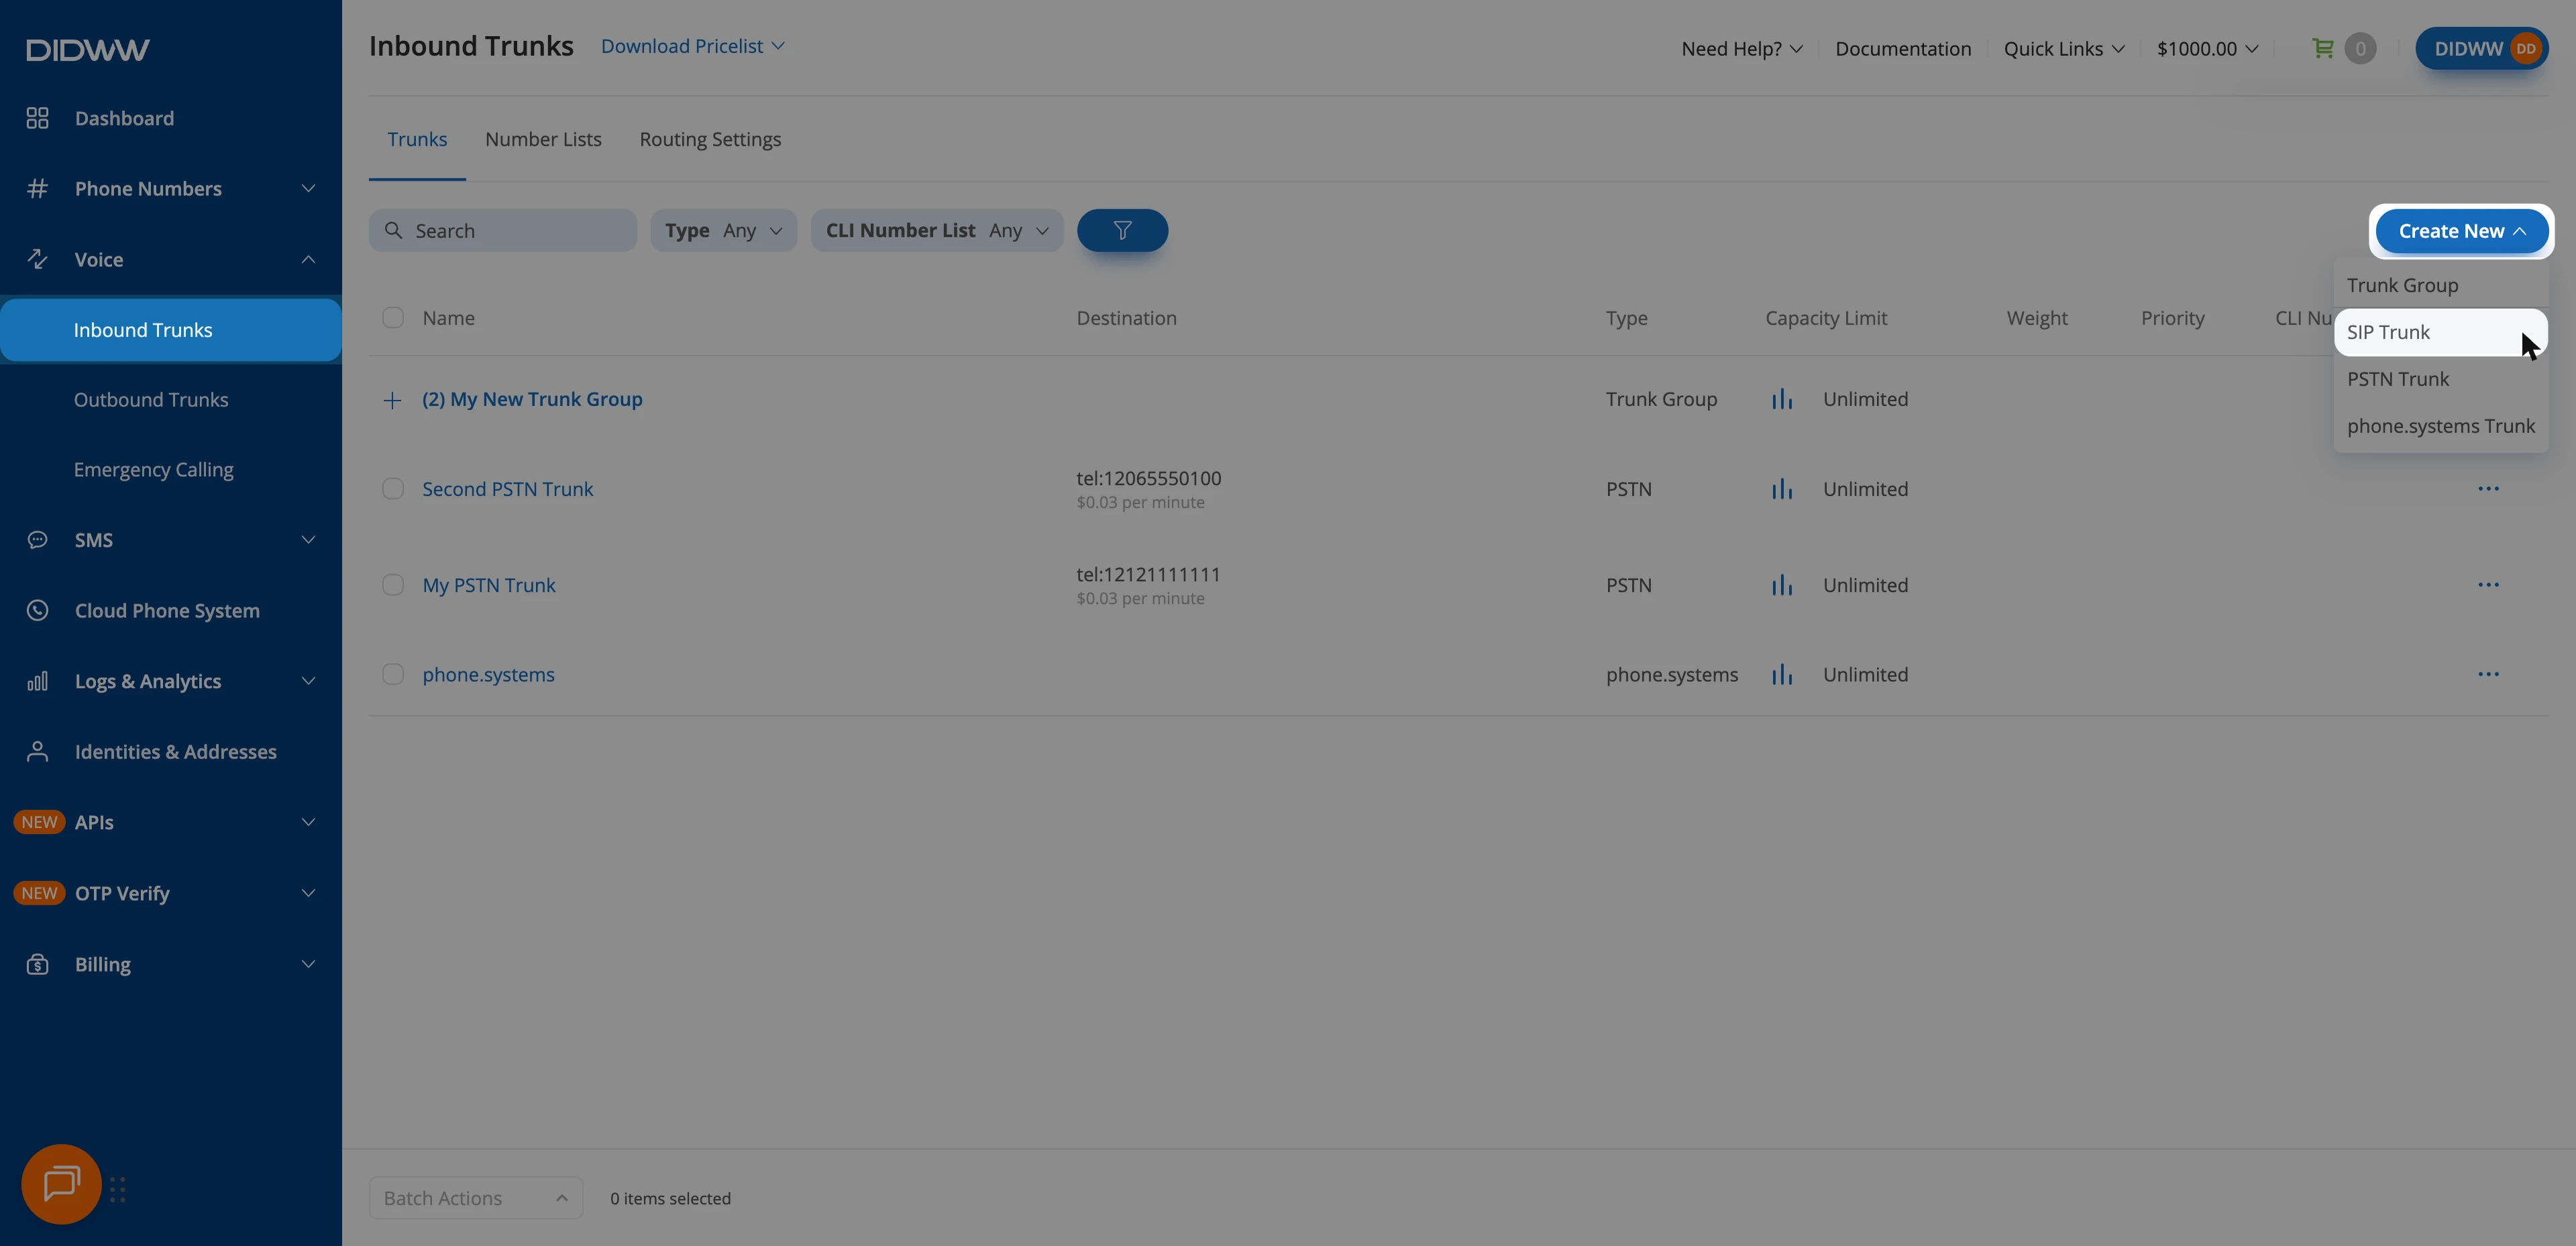Check the My PSTN Trunk row checkbox

[393, 585]
